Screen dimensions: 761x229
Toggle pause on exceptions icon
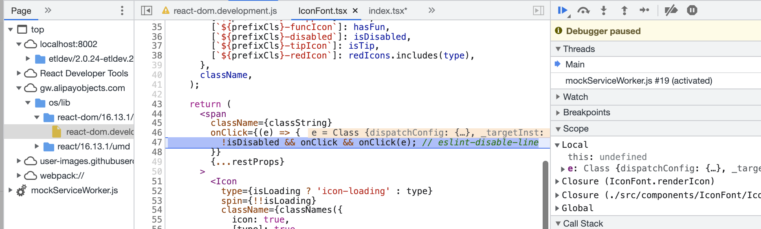coord(692,10)
